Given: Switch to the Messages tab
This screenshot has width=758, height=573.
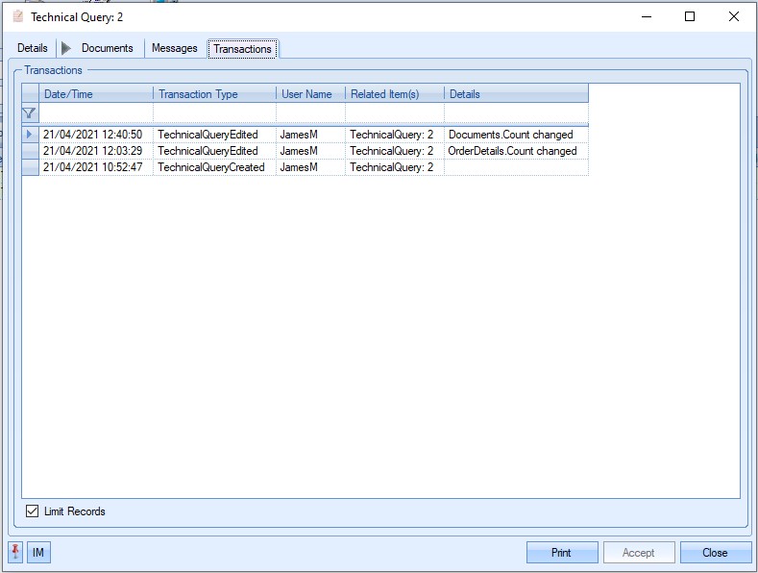Looking at the screenshot, I should [x=174, y=48].
